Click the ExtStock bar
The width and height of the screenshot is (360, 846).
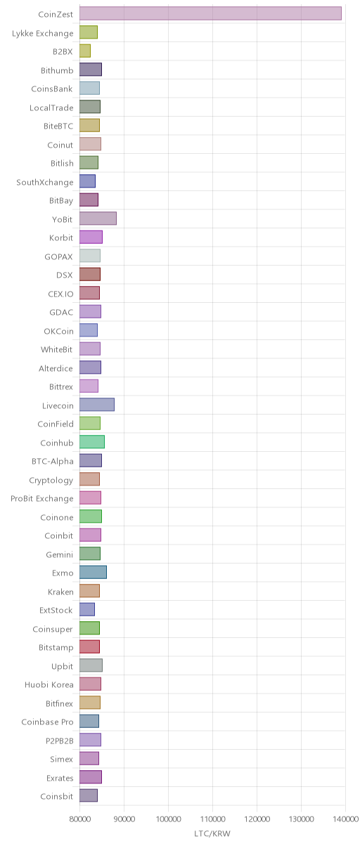click(87, 610)
